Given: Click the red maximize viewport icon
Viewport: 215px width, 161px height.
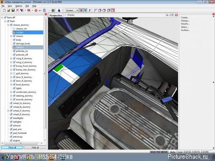Looking at the screenshot, I should pyautogui.click(x=176, y=15).
